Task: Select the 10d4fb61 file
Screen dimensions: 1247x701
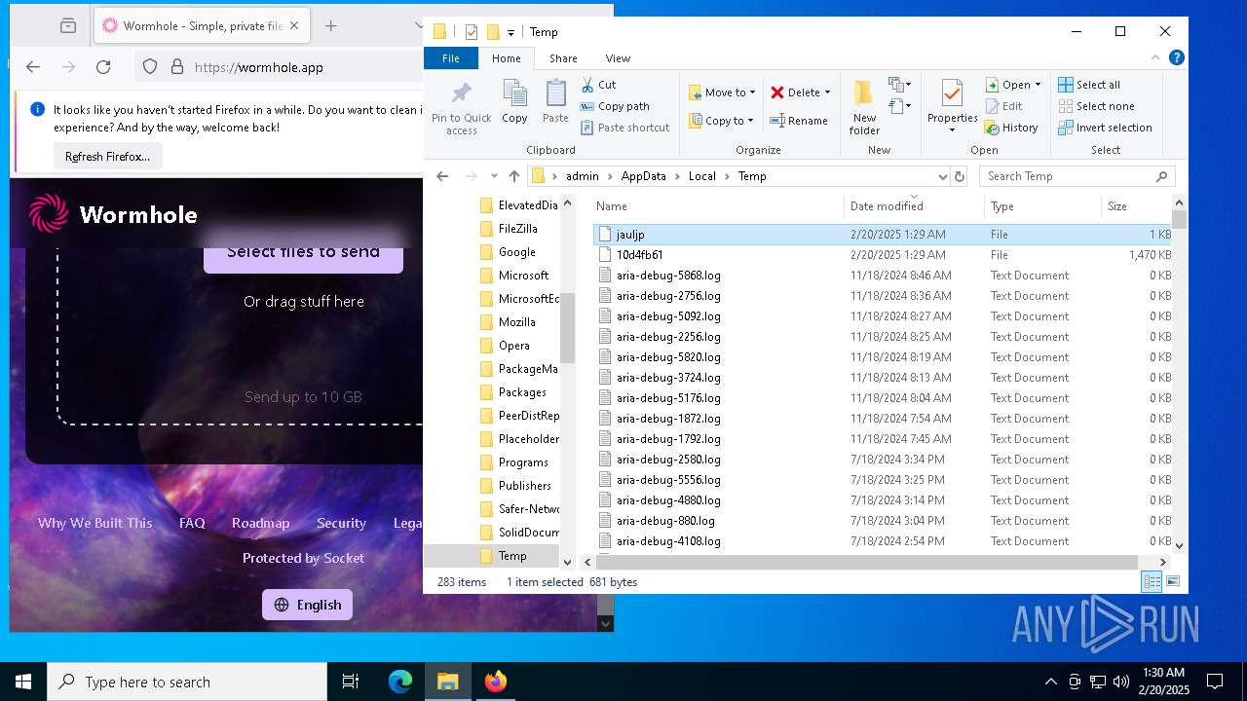Action: point(882,255)
